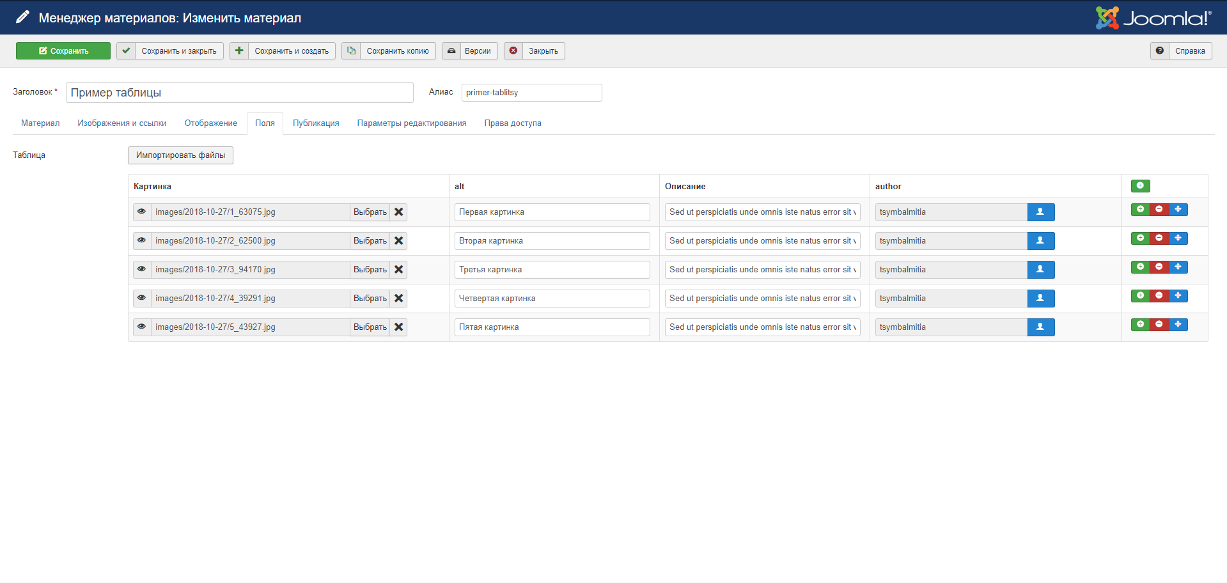
Task: Choose author via user button in last row
Action: click(x=1040, y=327)
